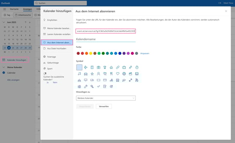Click the Anpassen color link
This screenshot has height=143, width=235.
(x=145, y=53)
